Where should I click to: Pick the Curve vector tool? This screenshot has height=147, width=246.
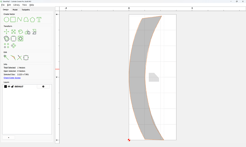coord(26,20)
